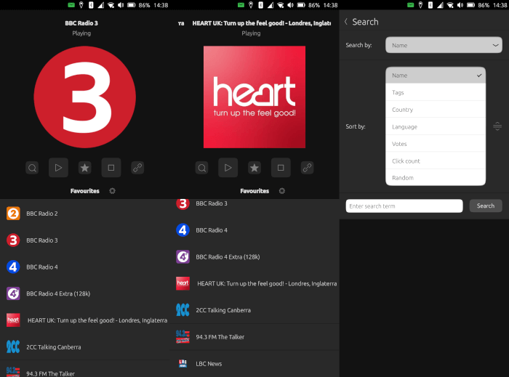
Task: Click the link icon in the BBC Radio 3 player
Action: coord(137,168)
